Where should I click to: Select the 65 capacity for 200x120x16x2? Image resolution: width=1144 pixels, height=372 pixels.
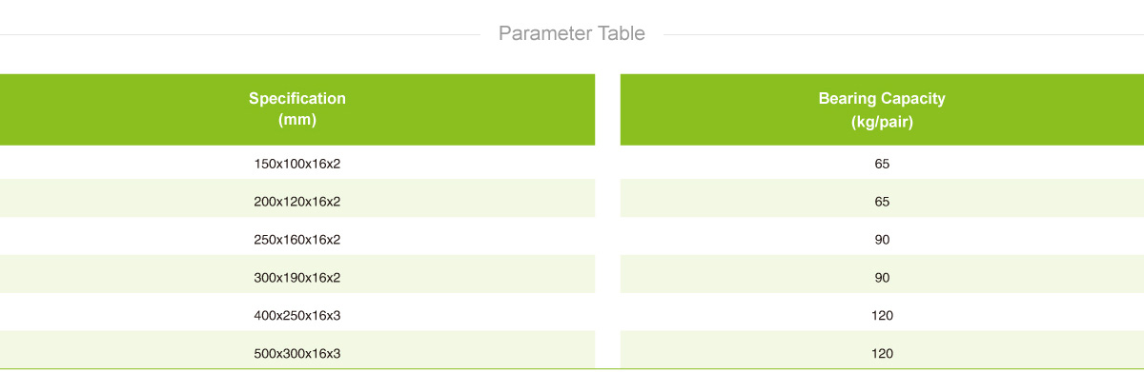tap(882, 202)
